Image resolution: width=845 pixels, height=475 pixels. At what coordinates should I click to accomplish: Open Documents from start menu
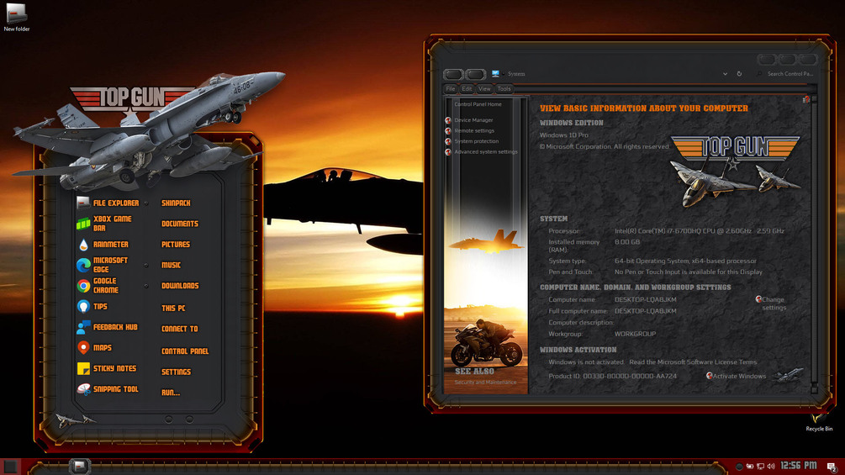click(x=180, y=224)
